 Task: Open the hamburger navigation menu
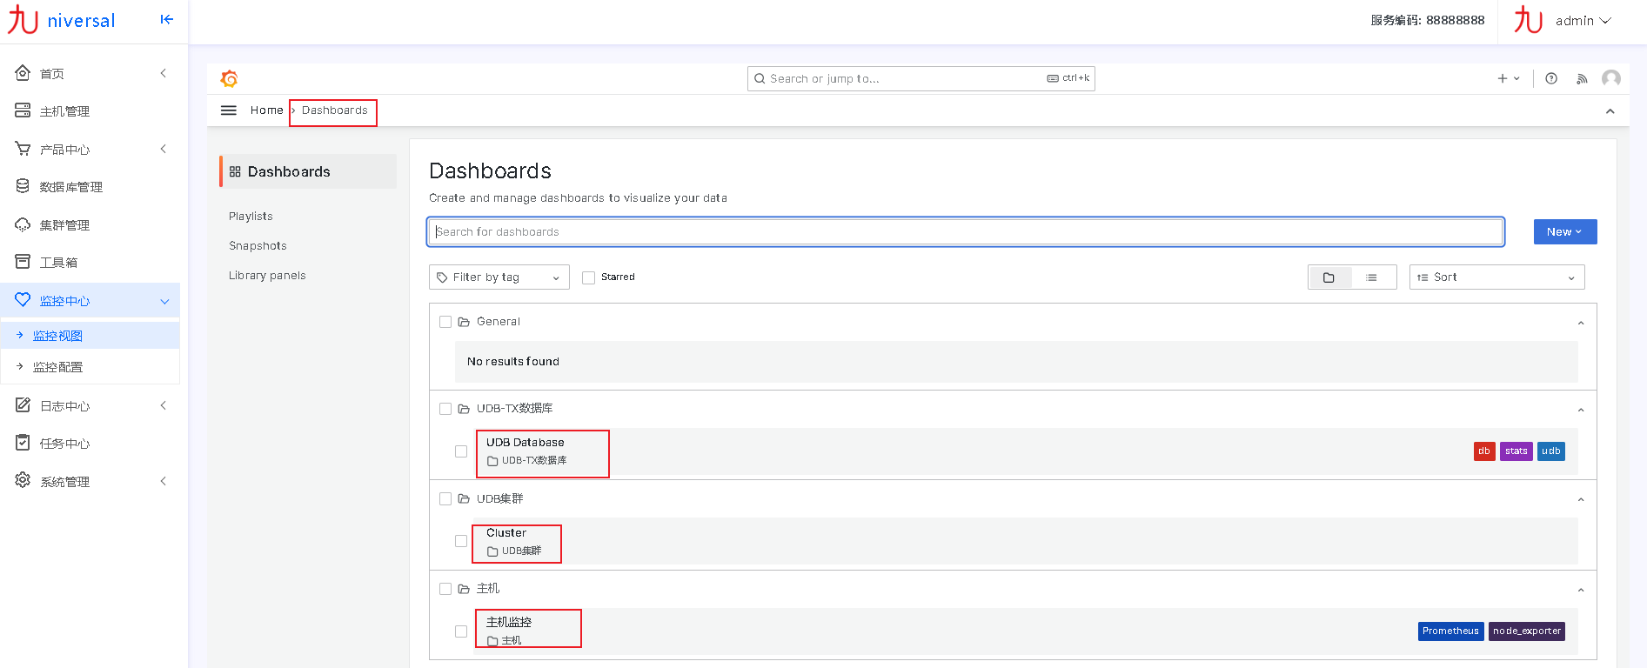[x=229, y=110]
